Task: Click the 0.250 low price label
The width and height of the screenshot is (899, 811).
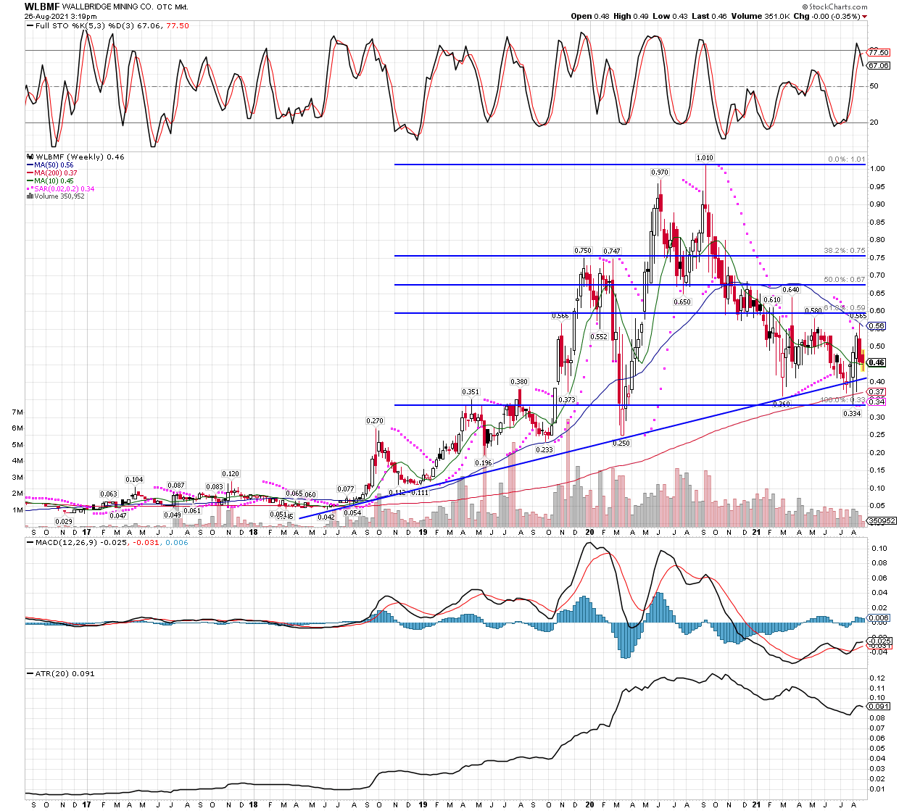Action: tap(621, 444)
